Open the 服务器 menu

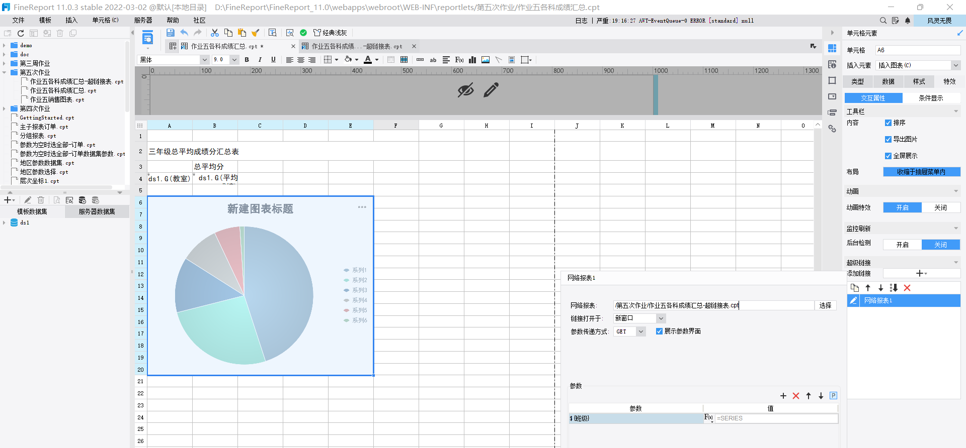143,20
